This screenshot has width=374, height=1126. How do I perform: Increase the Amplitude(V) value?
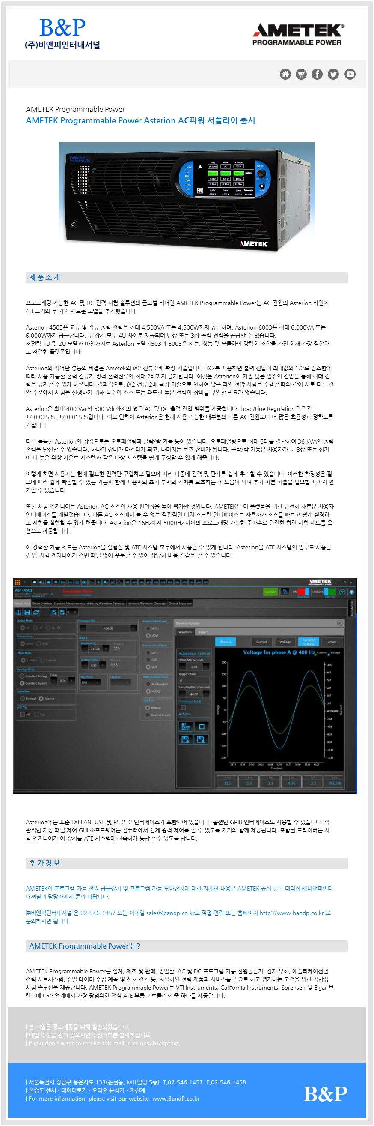105,649
